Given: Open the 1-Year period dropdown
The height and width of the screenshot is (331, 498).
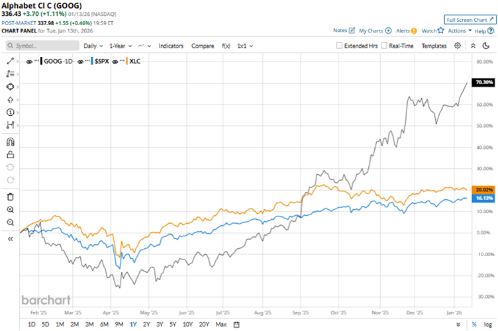Looking at the screenshot, I should coord(121,46).
